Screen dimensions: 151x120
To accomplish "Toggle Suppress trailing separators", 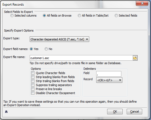I will pos(33,85).
